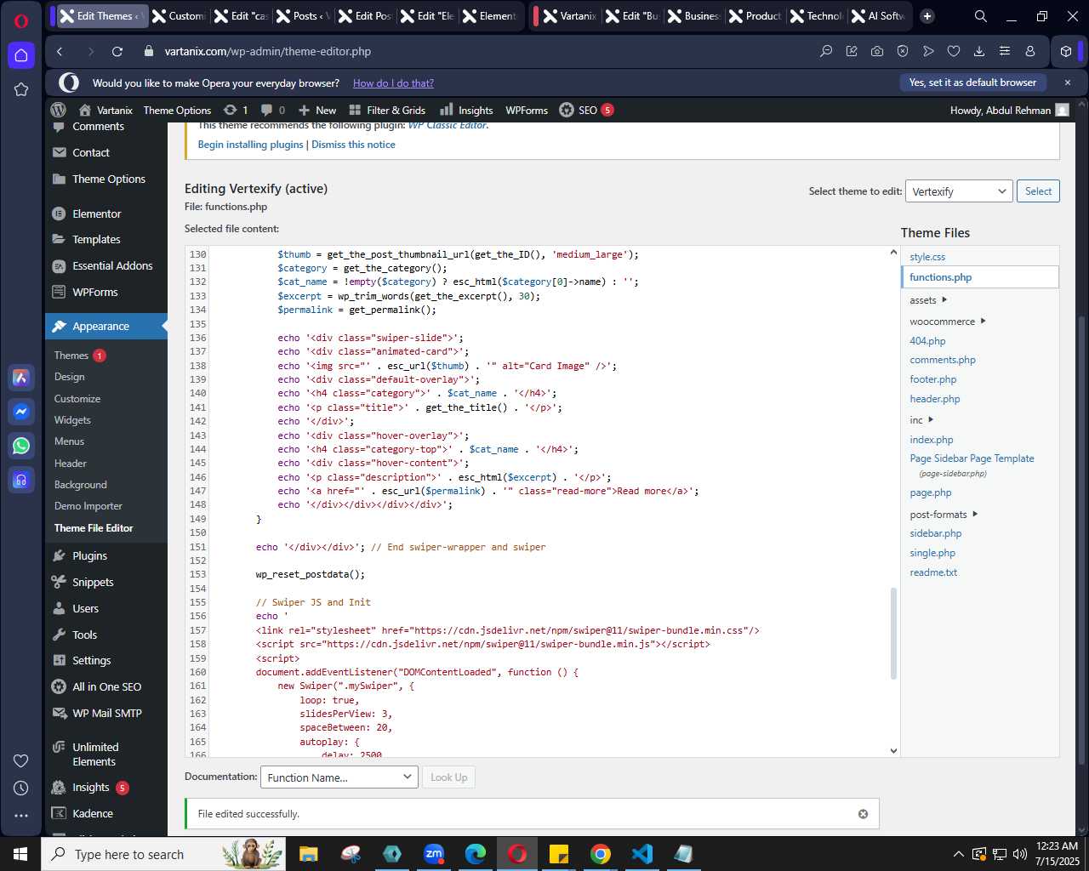Viewport: 1089px width, 871px height.
Task: Open SEO menu in admin bar
Action: click(x=586, y=110)
